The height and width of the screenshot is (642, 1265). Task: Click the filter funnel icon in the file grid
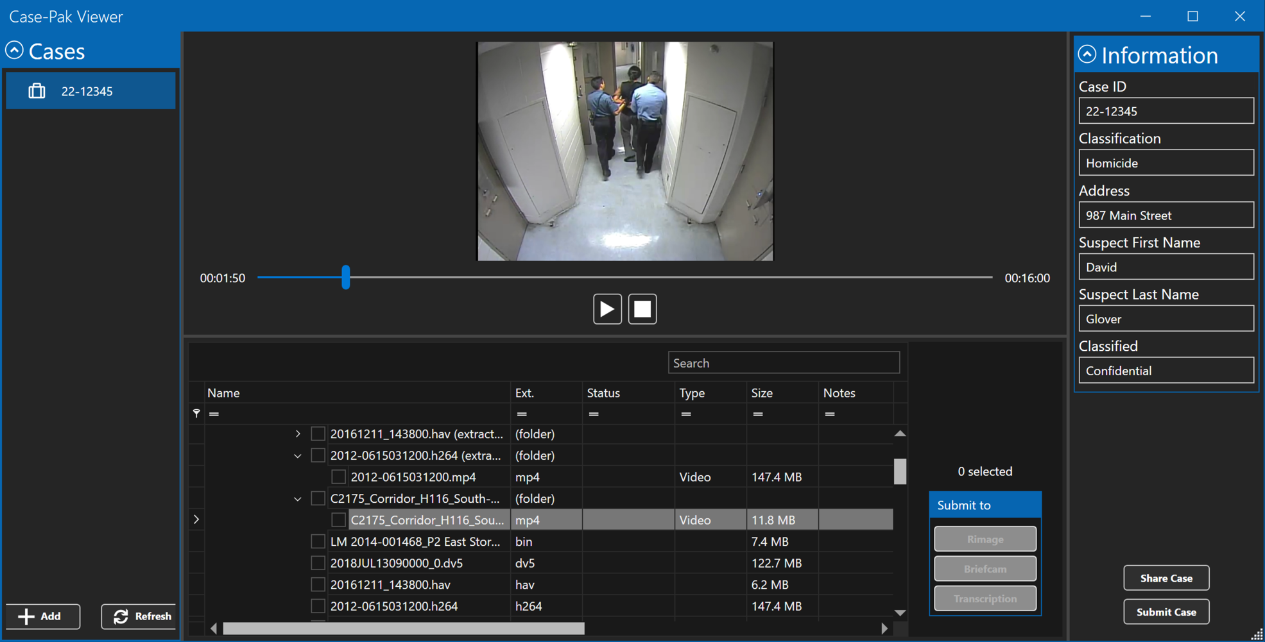pyautogui.click(x=196, y=414)
